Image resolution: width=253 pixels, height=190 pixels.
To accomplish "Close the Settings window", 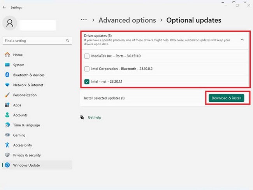I will click(249, 5).
